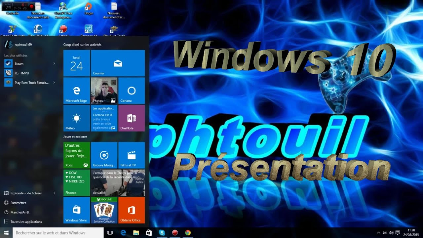
Task: Expand the Steam jump list arrow
Action: coord(54,63)
